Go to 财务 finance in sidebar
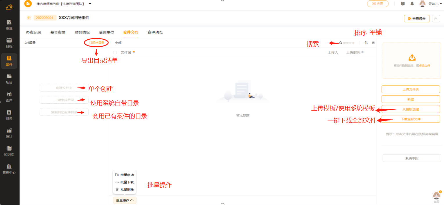This screenshot has height=205, width=444. [9, 114]
